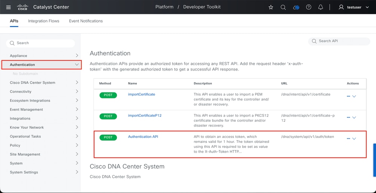Open more actions dots for Authentication API

[348, 138]
